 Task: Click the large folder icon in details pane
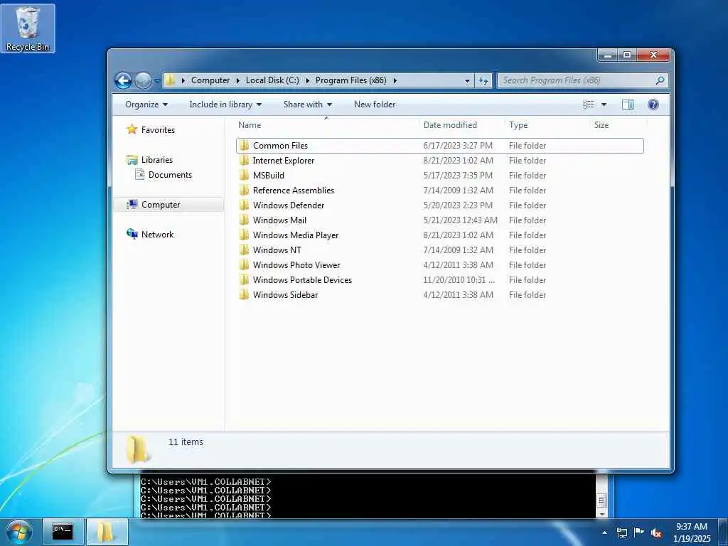tap(138, 449)
